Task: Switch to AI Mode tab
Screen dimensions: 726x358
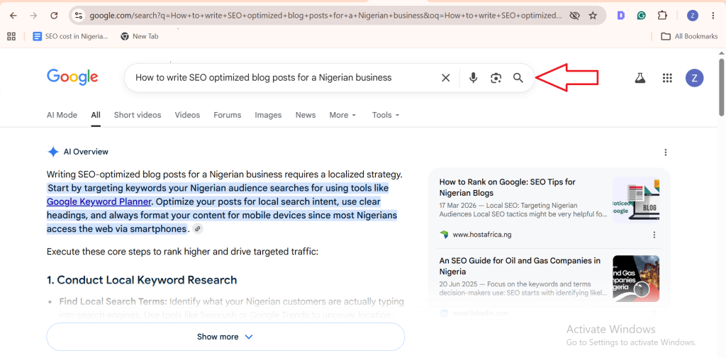Action: (62, 115)
